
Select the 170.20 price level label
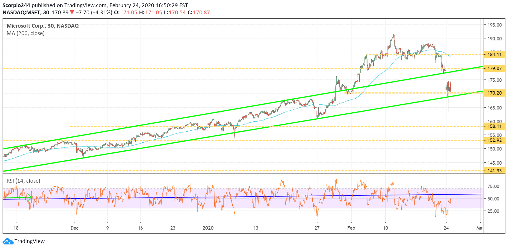[494, 93]
